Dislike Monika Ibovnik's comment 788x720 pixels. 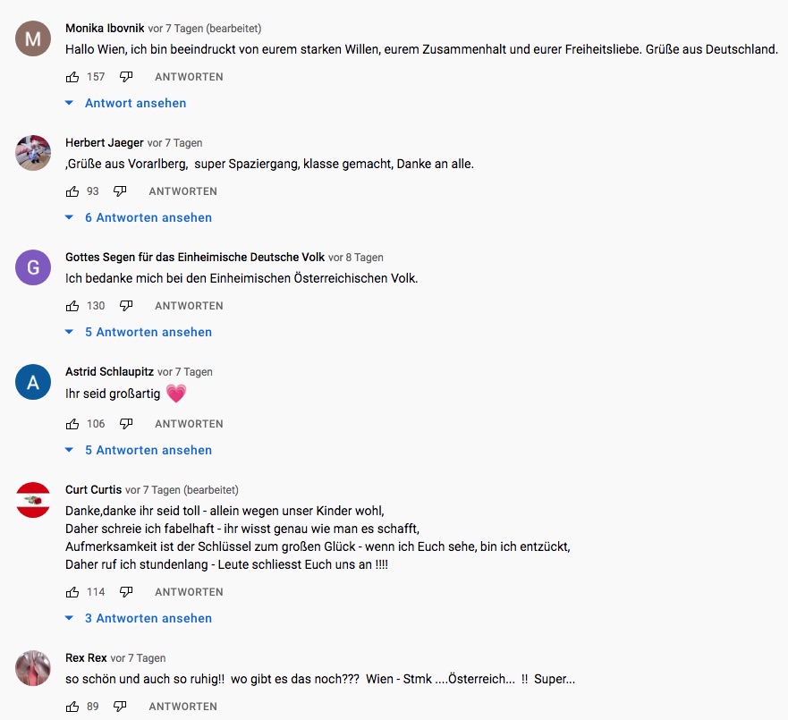click(x=126, y=77)
